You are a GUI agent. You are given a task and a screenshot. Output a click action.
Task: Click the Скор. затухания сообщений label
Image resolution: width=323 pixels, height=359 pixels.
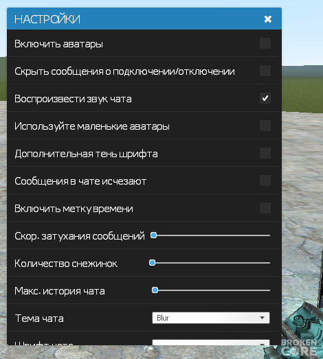pyautogui.click(x=80, y=236)
